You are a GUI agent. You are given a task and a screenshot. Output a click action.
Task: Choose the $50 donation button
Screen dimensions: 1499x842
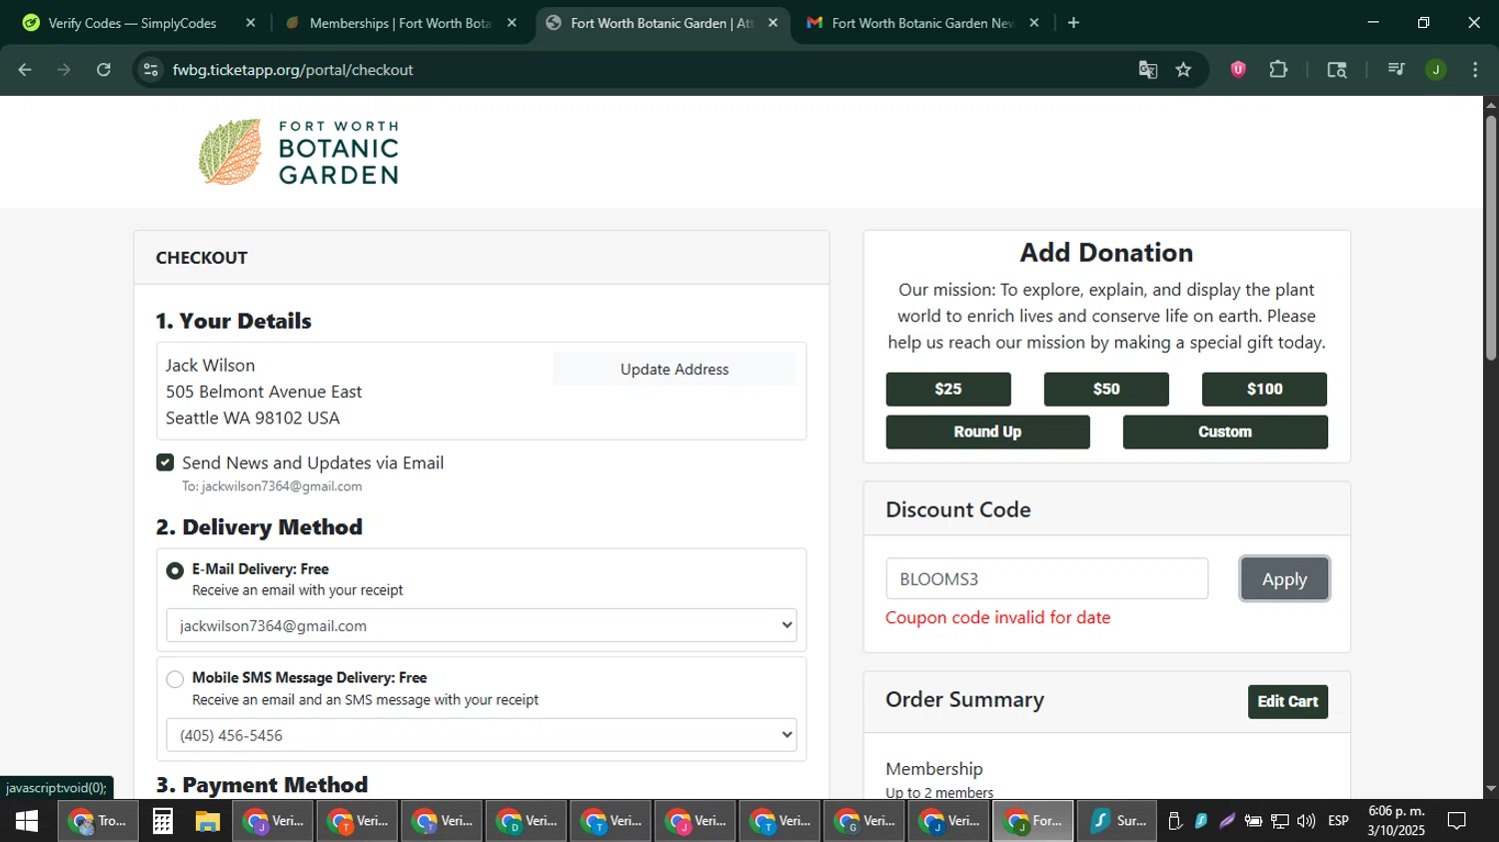[x=1106, y=390]
